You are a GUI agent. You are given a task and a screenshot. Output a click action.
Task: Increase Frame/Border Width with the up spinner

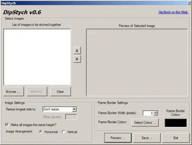(156, 112)
